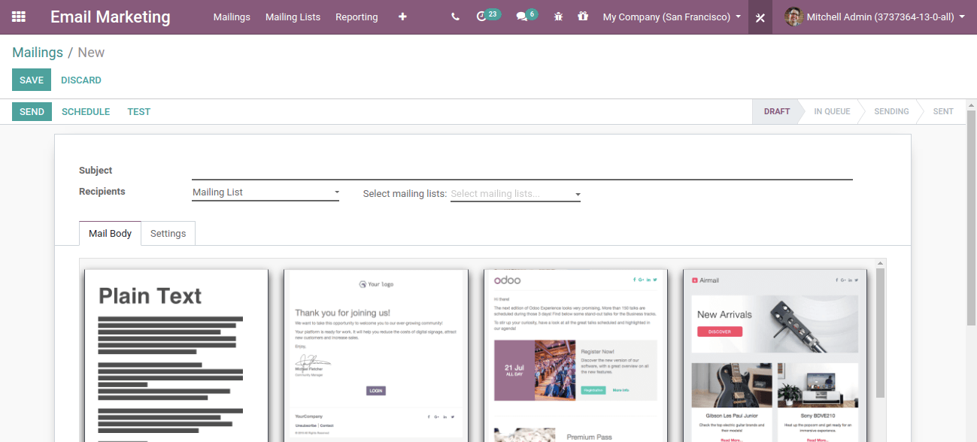Switch to the Settings tab
The width and height of the screenshot is (977, 442).
(x=168, y=233)
